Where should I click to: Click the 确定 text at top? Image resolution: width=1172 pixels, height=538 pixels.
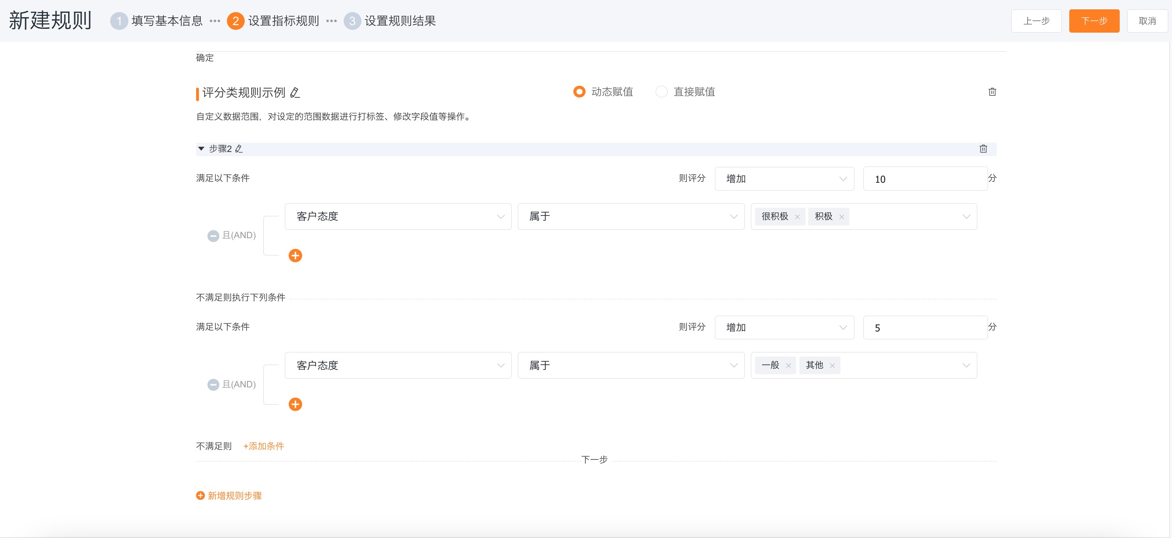tap(205, 58)
